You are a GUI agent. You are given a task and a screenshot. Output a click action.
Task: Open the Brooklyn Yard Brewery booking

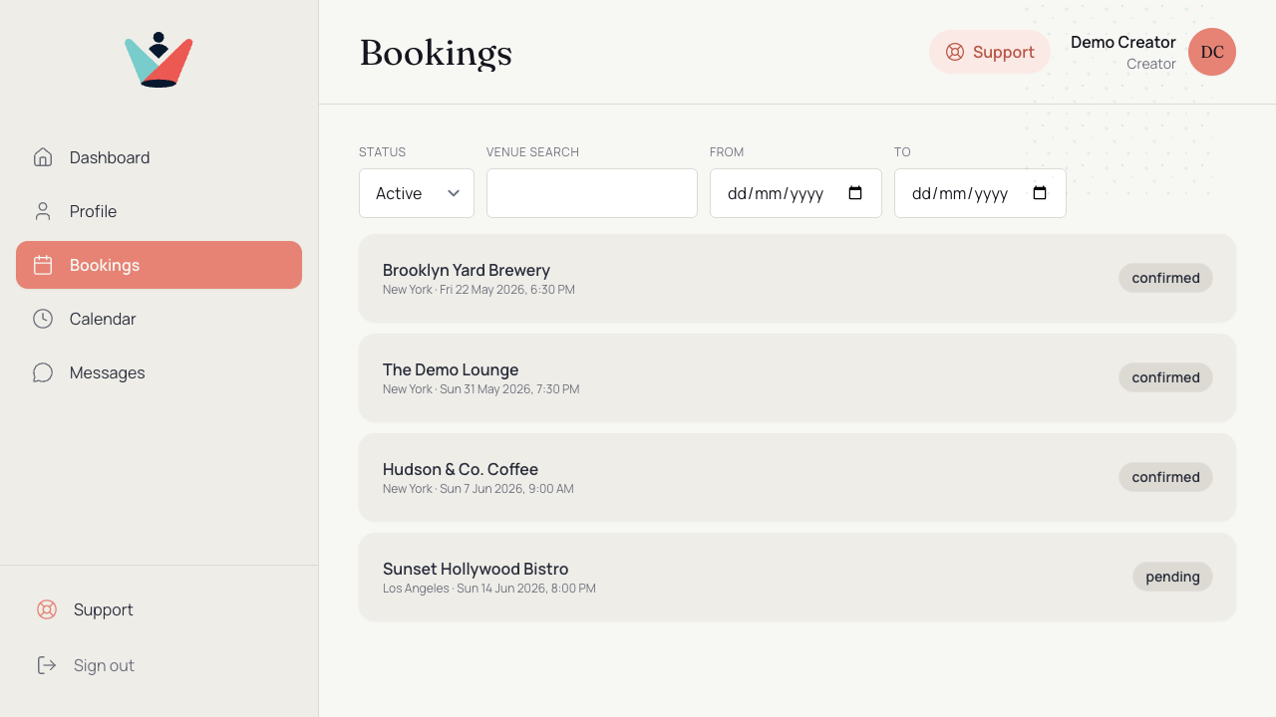tap(797, 278)
